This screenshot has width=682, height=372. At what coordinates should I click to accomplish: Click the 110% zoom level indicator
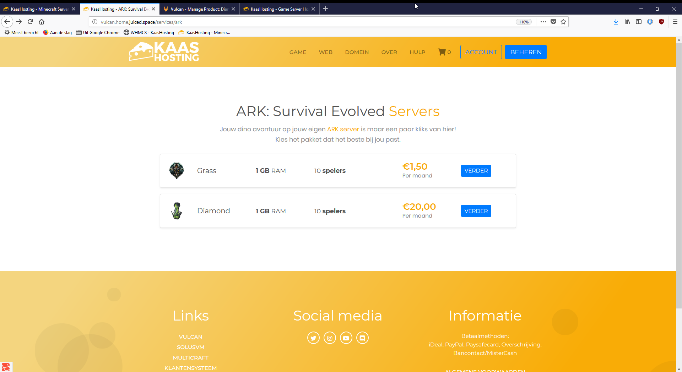[524, 22]
